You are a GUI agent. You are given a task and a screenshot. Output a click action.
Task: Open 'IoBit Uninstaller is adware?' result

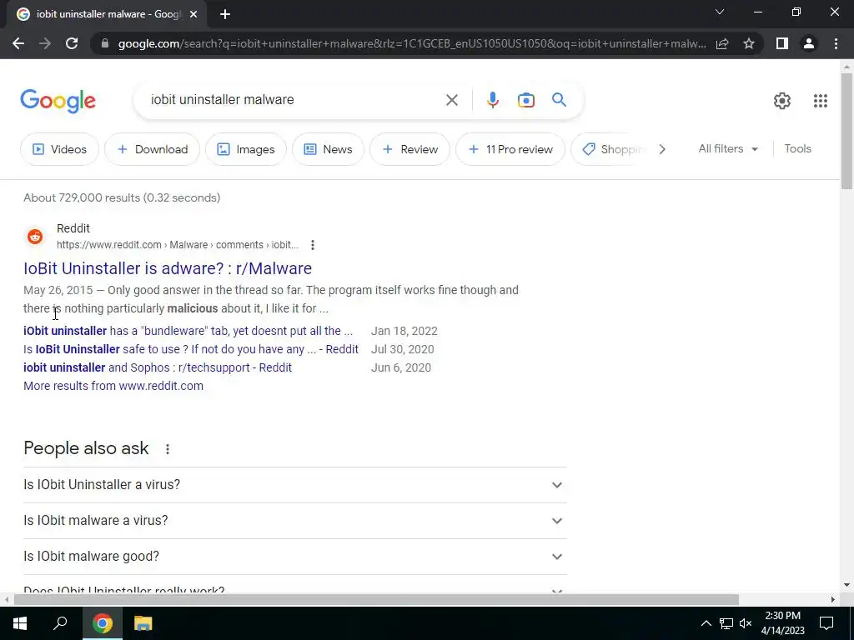(x=168, y=268)
